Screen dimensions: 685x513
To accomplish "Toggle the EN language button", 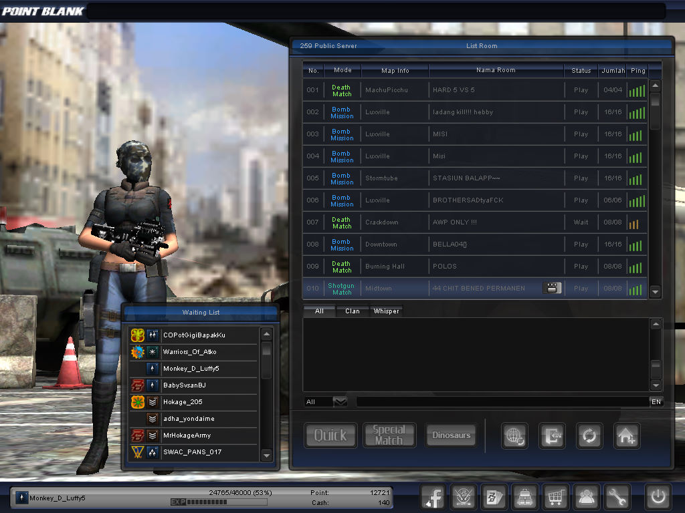I will 656,401.
